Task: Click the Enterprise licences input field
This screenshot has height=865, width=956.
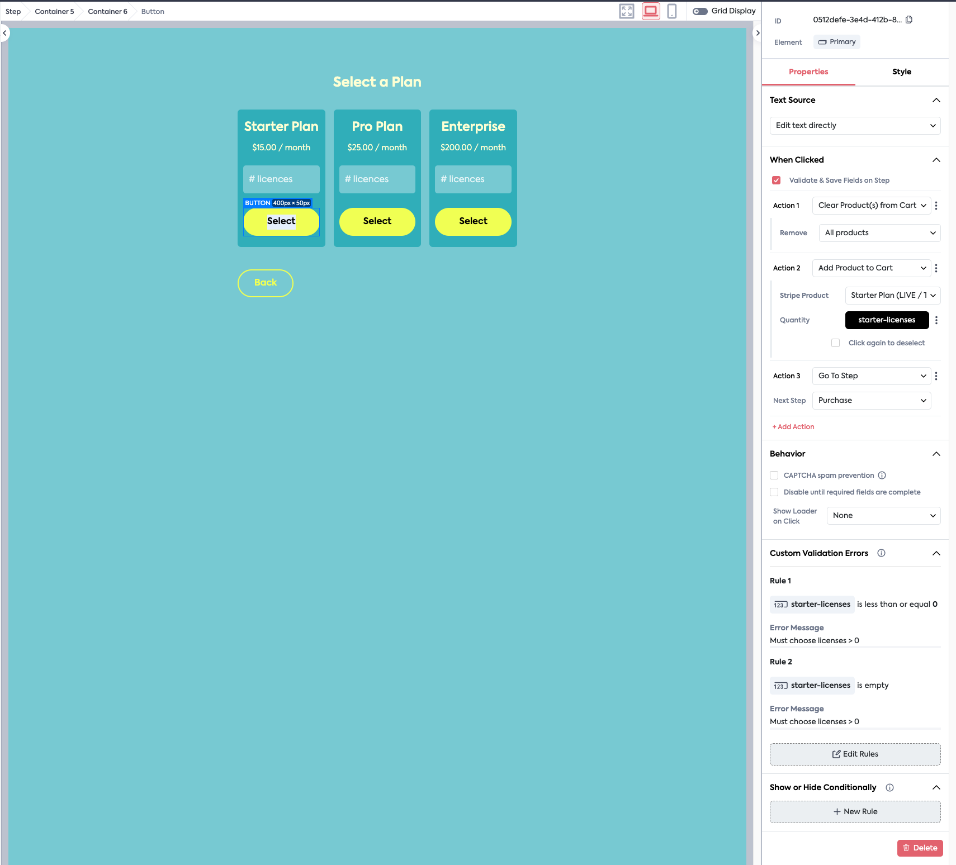Action: pos(473,179)
